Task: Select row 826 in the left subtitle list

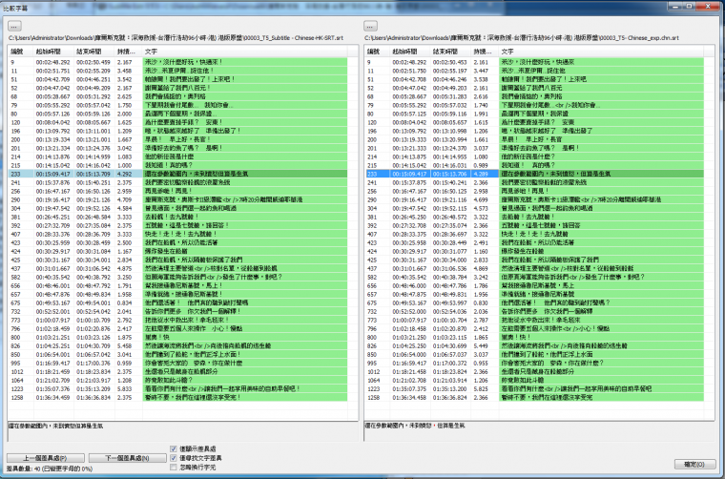Action: (177, 345)
